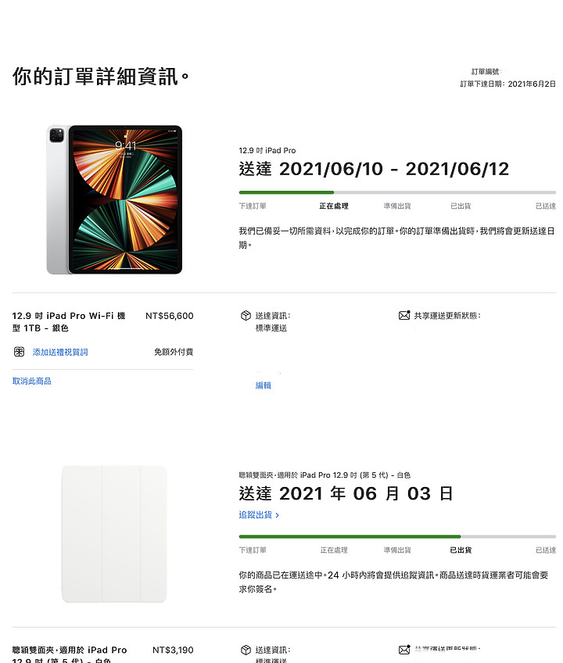Viewport: 563px width, 663px height.
Task: Click the Smart Folio shipment progress bar
Action: [397, 536]
